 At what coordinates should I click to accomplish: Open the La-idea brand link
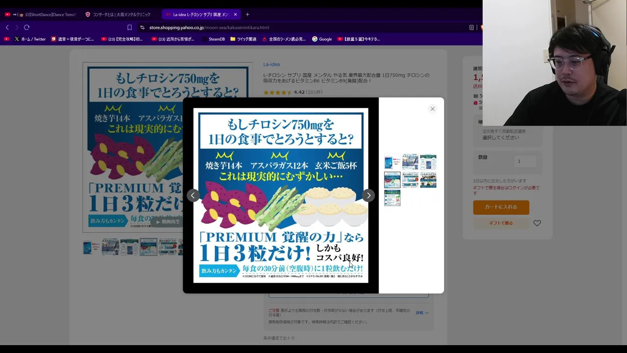(x=271, y=64)
